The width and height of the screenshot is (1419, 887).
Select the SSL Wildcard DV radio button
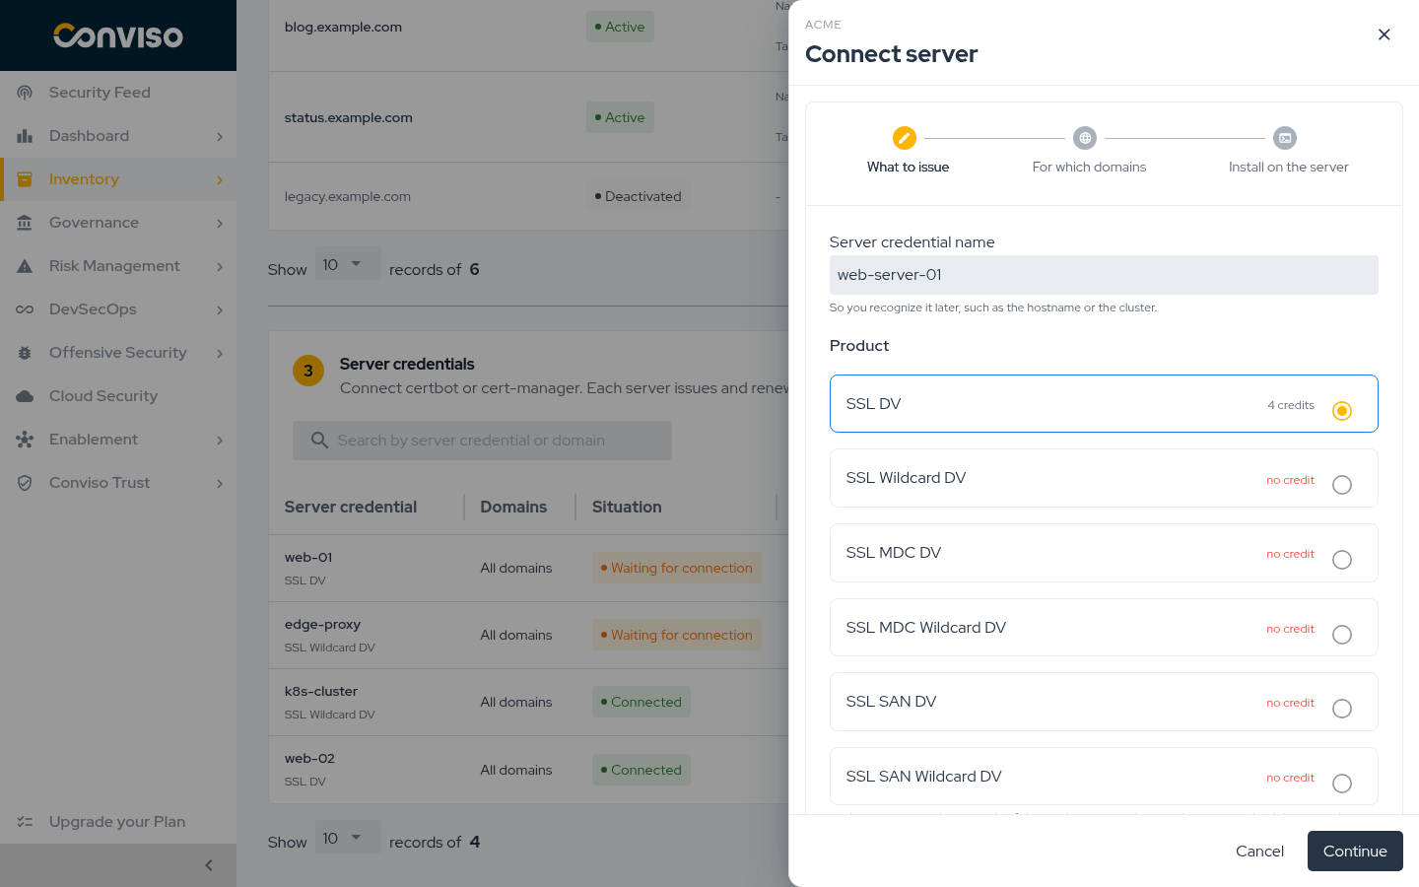pyautogui.click(x=1342, y=485)
